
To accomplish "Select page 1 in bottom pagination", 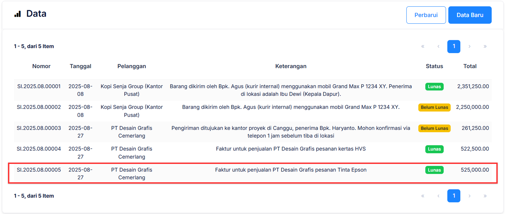I will click(454, 196).
